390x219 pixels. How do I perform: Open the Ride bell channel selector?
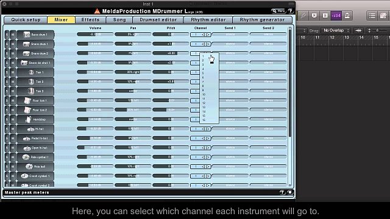(x=200, y=167)
